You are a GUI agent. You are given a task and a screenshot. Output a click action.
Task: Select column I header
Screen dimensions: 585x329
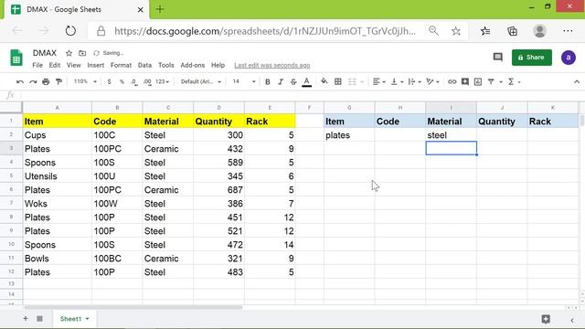(x=451, y=108)
